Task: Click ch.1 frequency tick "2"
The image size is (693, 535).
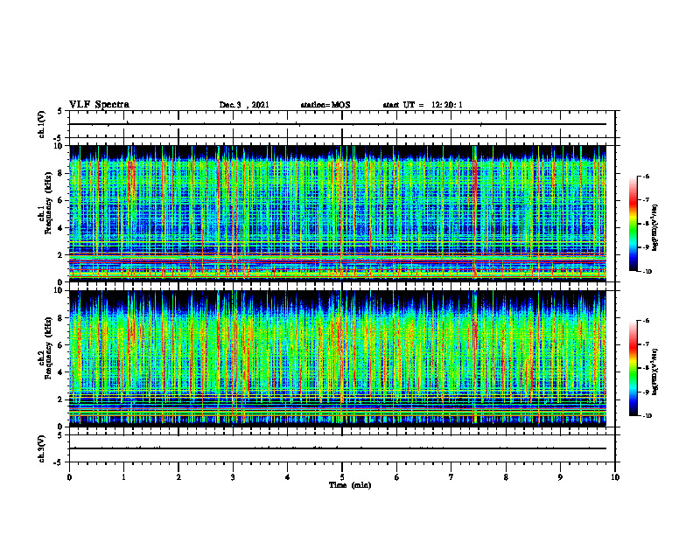Action: tap(60, 255)
